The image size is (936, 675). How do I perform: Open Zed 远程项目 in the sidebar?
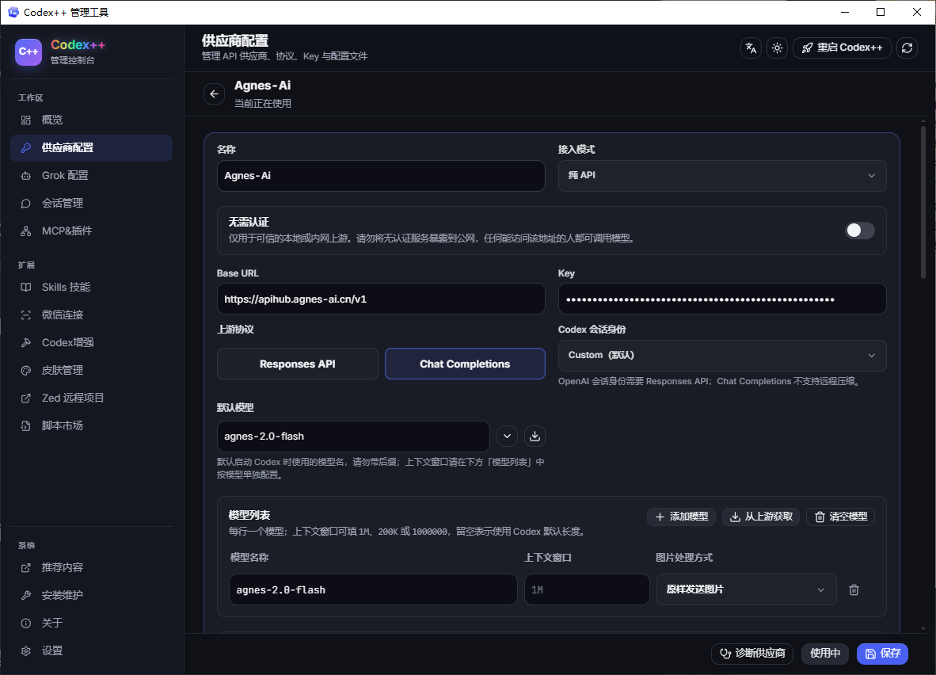(x=91, y=398)
